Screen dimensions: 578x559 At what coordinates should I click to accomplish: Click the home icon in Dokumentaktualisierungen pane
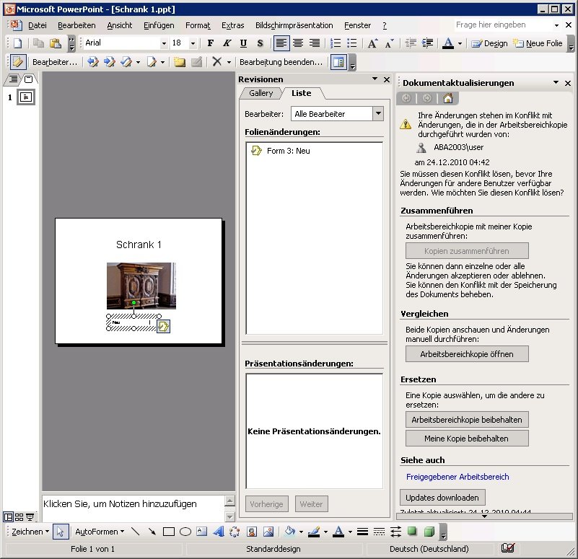click(447, 98)
